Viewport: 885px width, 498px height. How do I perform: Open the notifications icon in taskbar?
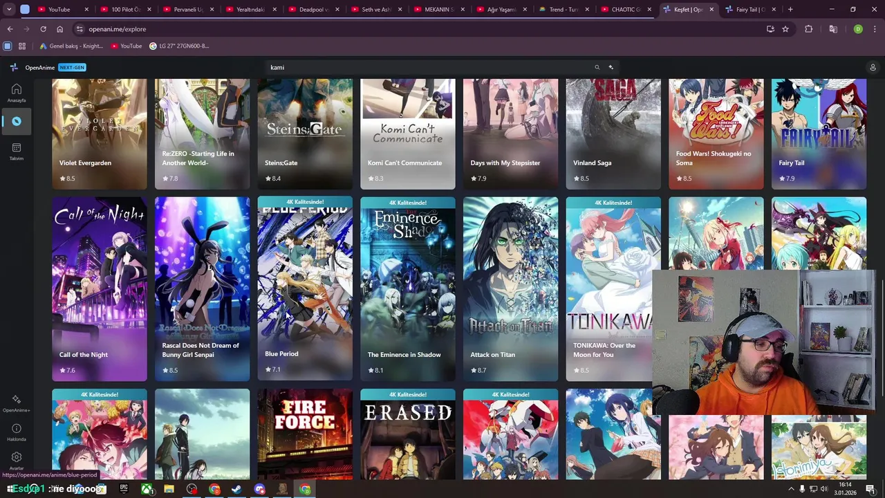[870, 489]
